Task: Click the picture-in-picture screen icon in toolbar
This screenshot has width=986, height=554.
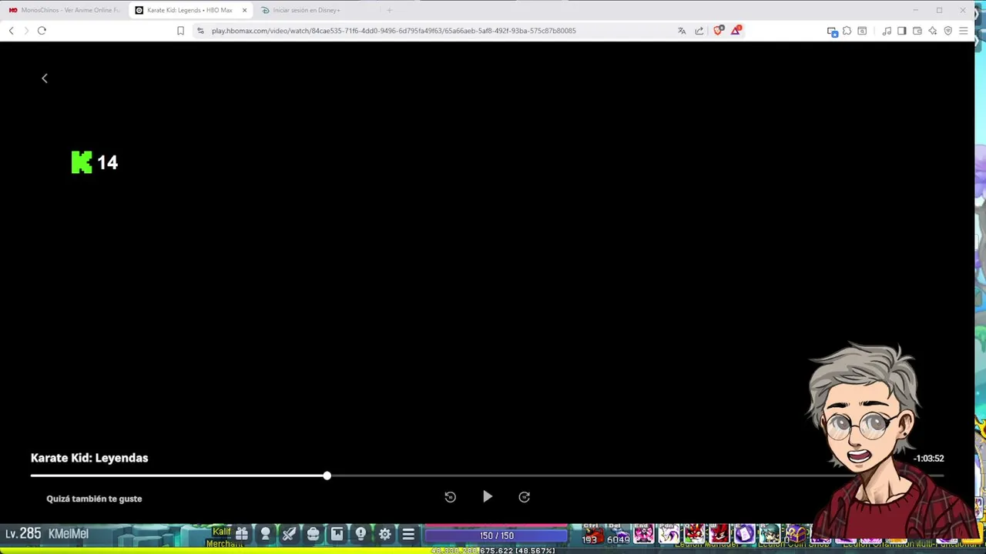Action: coord(832,31)
